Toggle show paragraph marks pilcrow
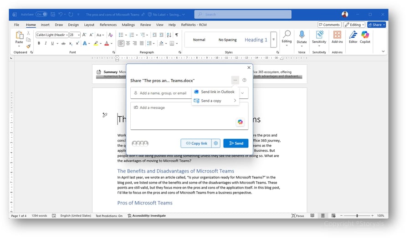Image resolution: width=410 pixels, height=250 pixels. coord(177,35)
